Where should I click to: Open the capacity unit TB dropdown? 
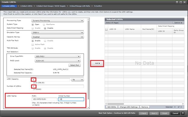77,80
